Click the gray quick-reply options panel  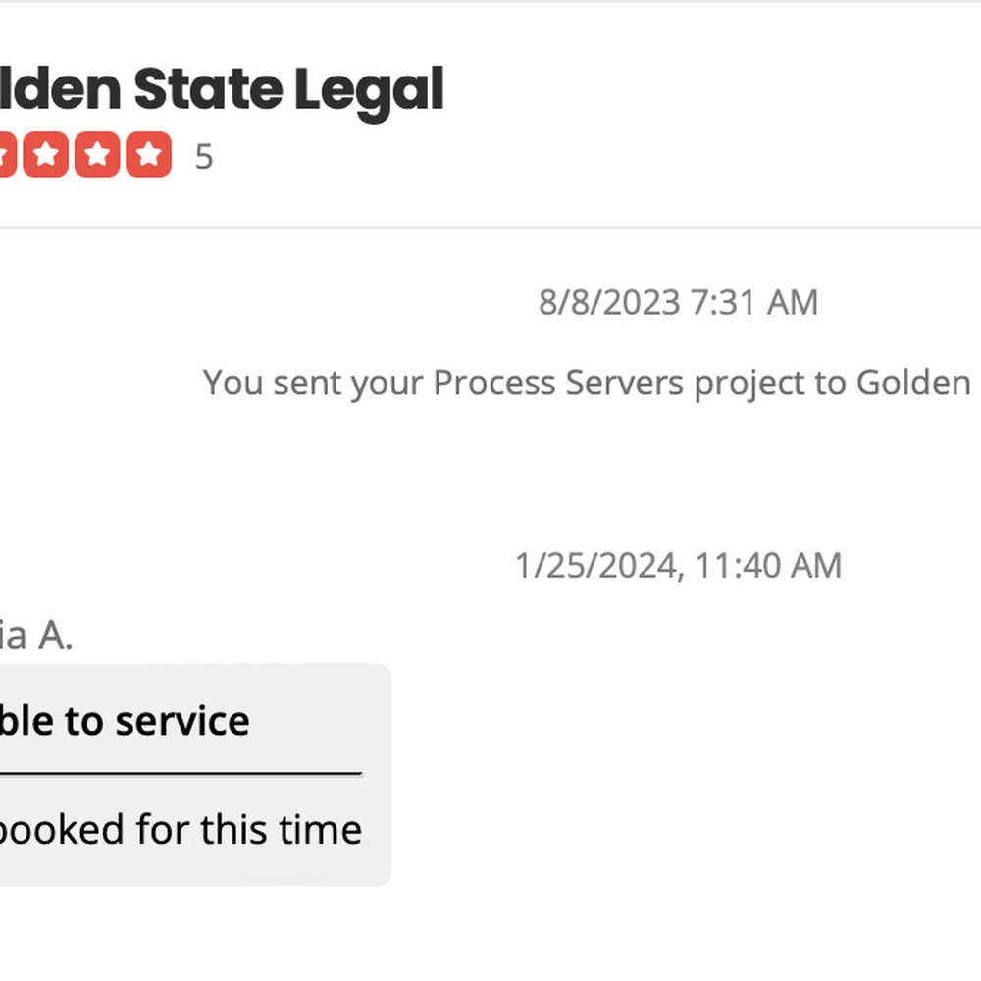pos(196,775)
